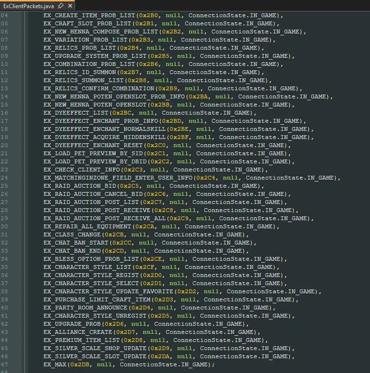Click EX_COMBINATION_PROB_LIST identifier
This screenshot has height=373, width=370.
pyautogui.click(x=89, y=64)
